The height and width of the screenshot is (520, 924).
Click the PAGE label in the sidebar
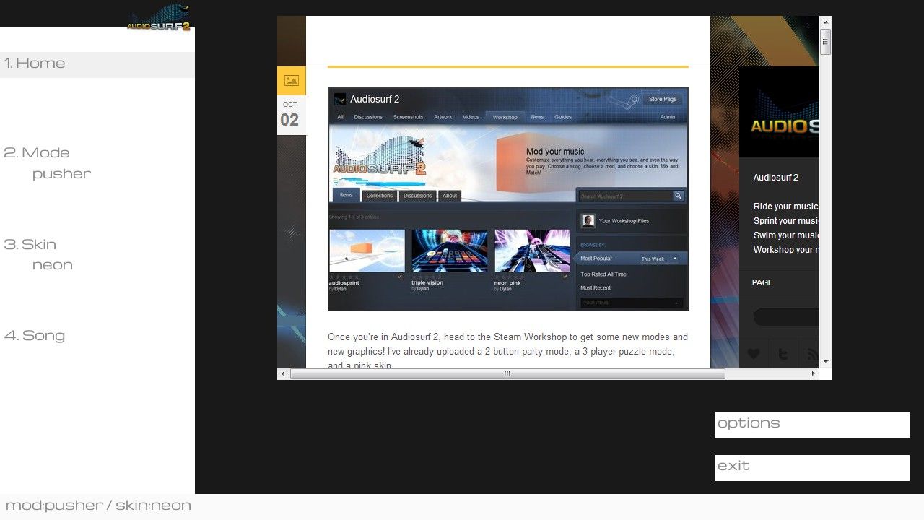762,282
